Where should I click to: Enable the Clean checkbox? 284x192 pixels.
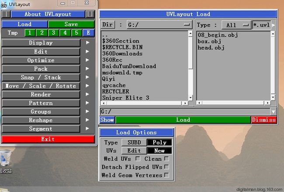(x=166, y=159)
